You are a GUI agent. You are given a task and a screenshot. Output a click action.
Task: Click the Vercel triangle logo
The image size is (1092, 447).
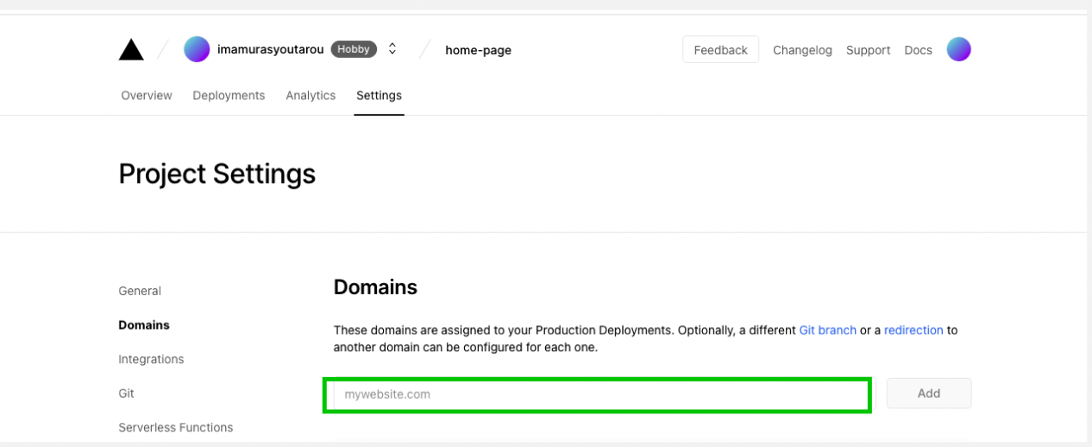coord(131,50)
